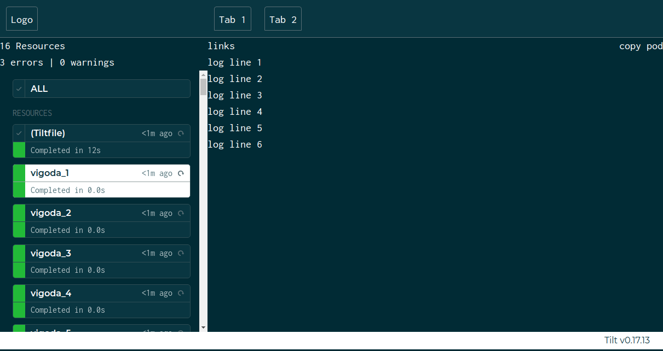This screenshot has width=663, height=351.
Task: Click scrollbar up arrow in sidebar
Action: coord(203,74)
